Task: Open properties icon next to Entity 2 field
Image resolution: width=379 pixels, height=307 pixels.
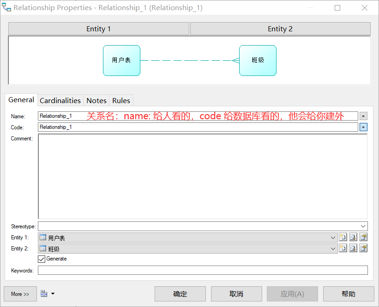Action: 363,248
